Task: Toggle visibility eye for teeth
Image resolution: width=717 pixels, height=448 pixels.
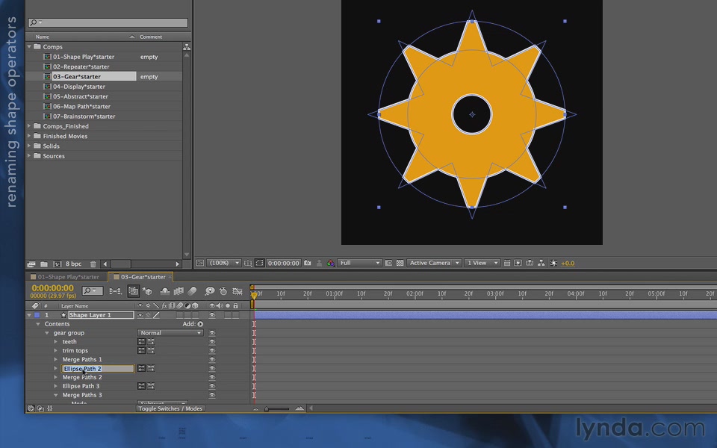Action: coord(211,341)
